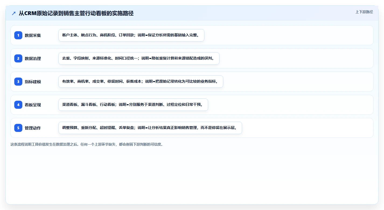The image size is (384, 210).
Task: Click the description box starting 渠道看板、漏斗看板
Action: tap(133, 105)
